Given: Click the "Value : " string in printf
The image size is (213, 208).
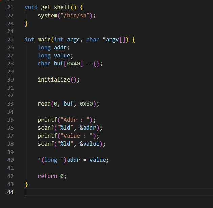Looking at the screenshot, I should [x=78, y=136].
